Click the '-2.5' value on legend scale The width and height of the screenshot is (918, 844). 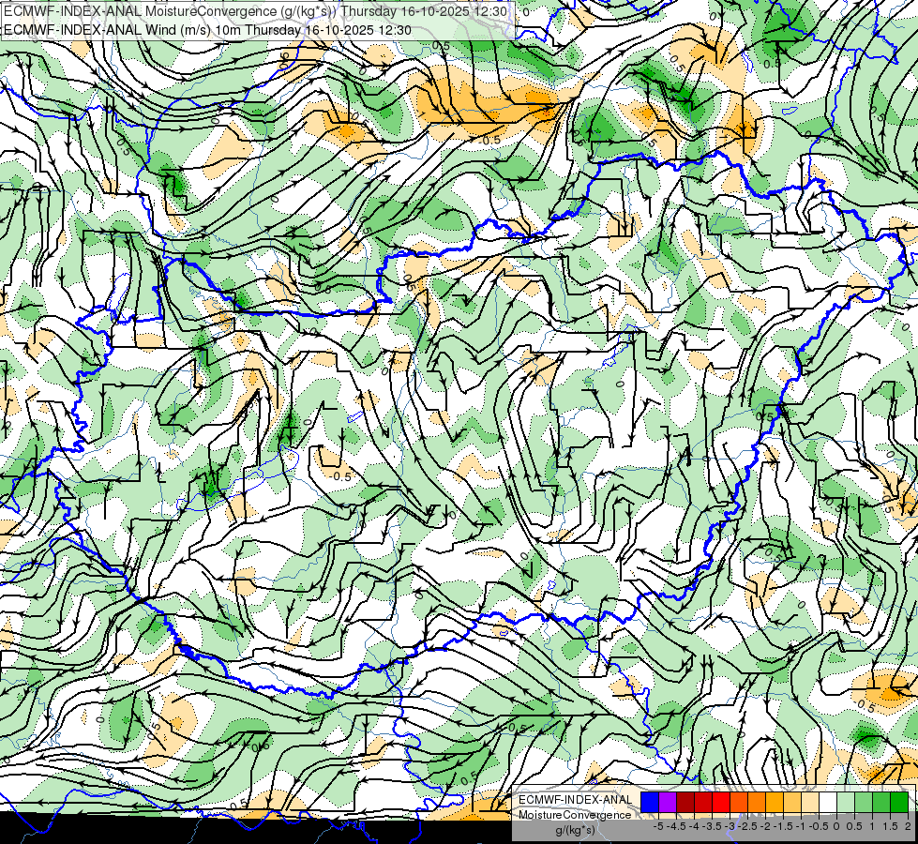(747, 826)
